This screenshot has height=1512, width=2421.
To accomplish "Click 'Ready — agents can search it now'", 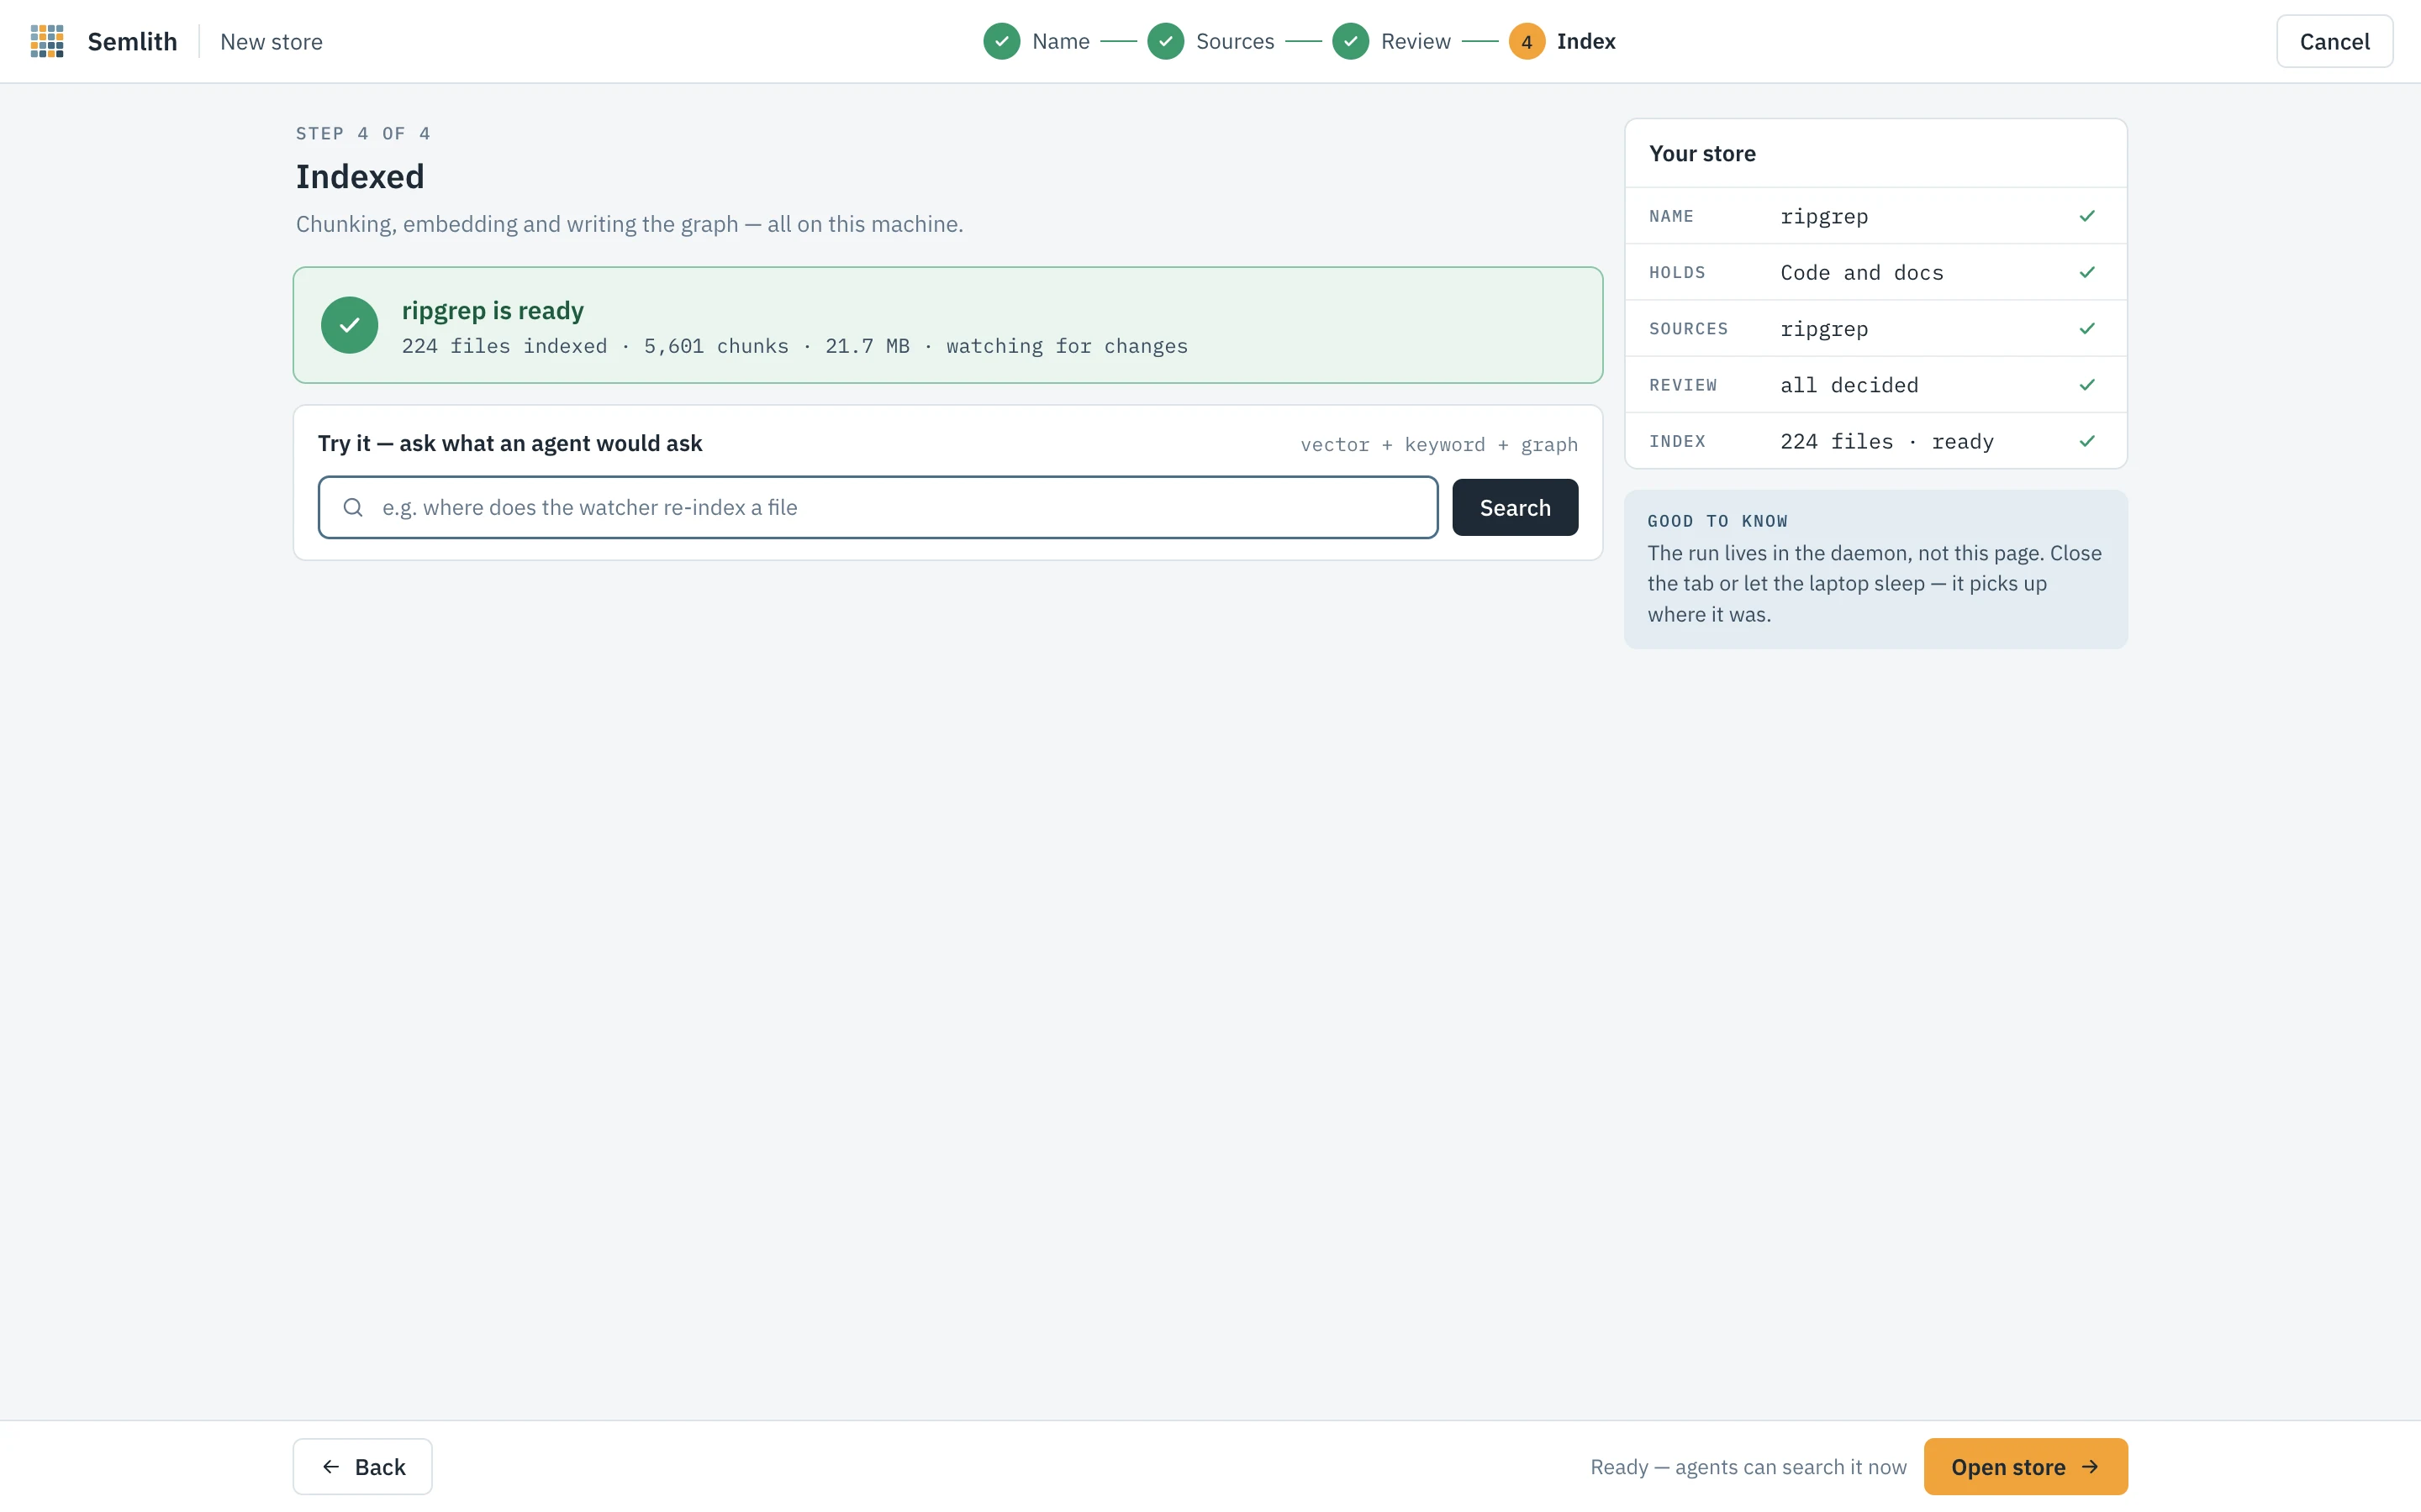I will 1748,1466.
